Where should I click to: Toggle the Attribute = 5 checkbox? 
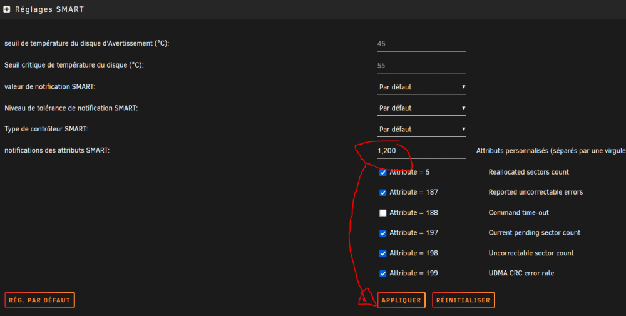383,172
